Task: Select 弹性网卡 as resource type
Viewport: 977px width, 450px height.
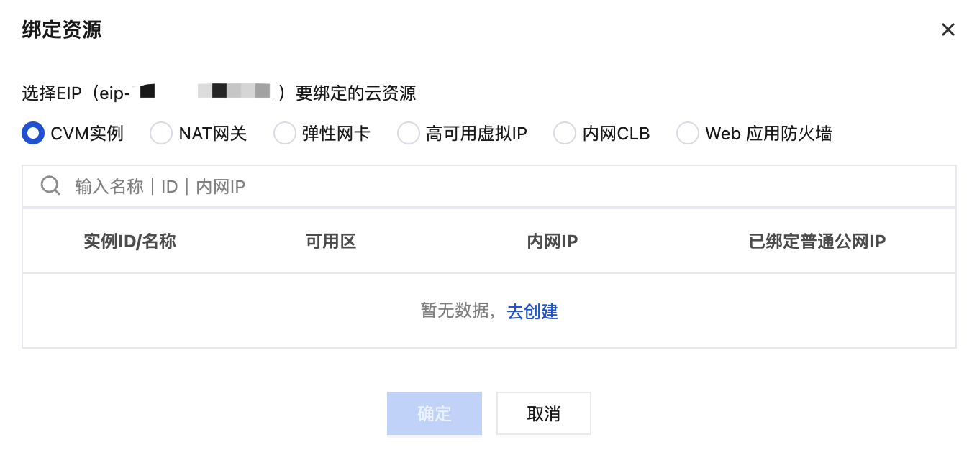Action: (x=285, y=133)
